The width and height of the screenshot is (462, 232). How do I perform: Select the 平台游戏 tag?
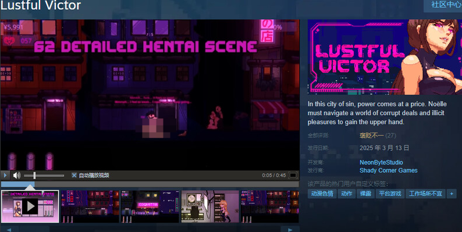[x=390, y=194]
